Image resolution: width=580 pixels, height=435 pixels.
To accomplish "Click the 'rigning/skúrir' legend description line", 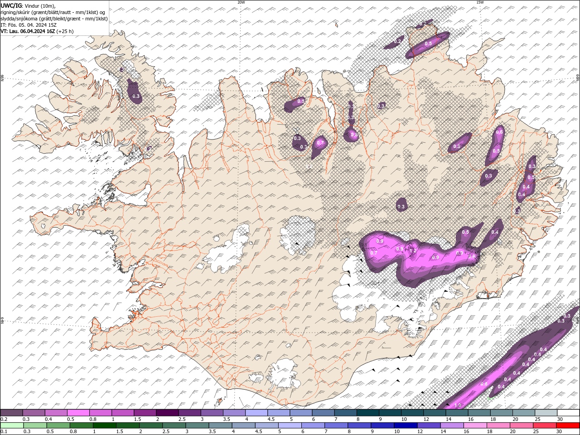I will point(53,12).
